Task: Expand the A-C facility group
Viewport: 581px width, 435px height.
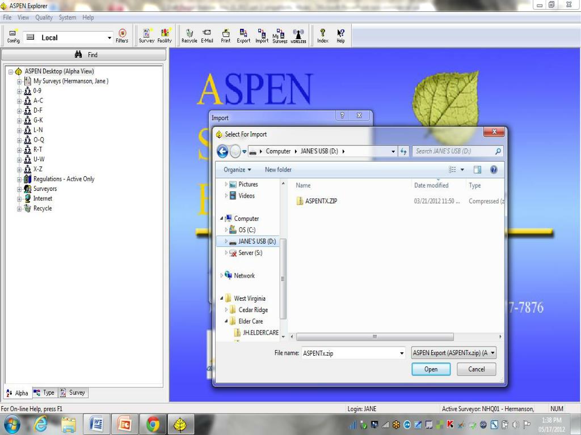Action: click(19, 101)
